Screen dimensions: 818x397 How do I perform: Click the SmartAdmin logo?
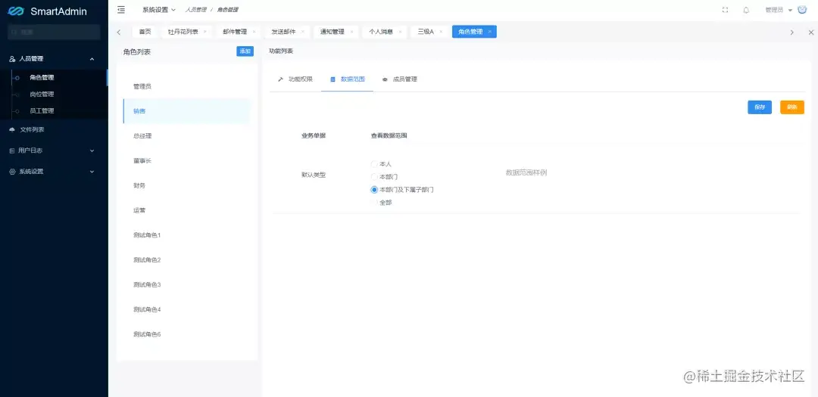tap(48, 11)
